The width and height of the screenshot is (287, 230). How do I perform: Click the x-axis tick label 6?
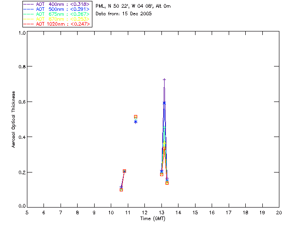(44, 212)
